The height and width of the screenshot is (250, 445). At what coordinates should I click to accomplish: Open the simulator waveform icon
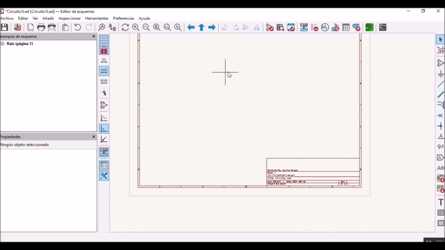[325, 27]
